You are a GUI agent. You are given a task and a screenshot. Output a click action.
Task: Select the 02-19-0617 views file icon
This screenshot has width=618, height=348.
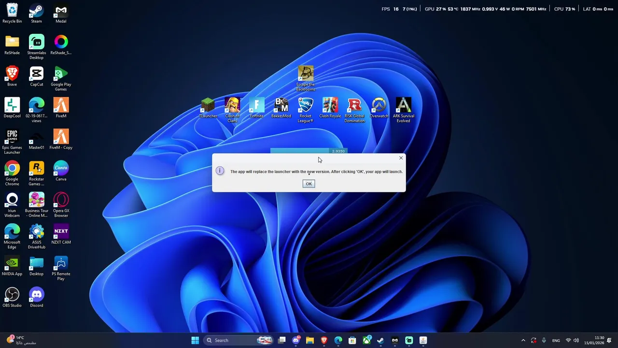click(x=36, y=110)
